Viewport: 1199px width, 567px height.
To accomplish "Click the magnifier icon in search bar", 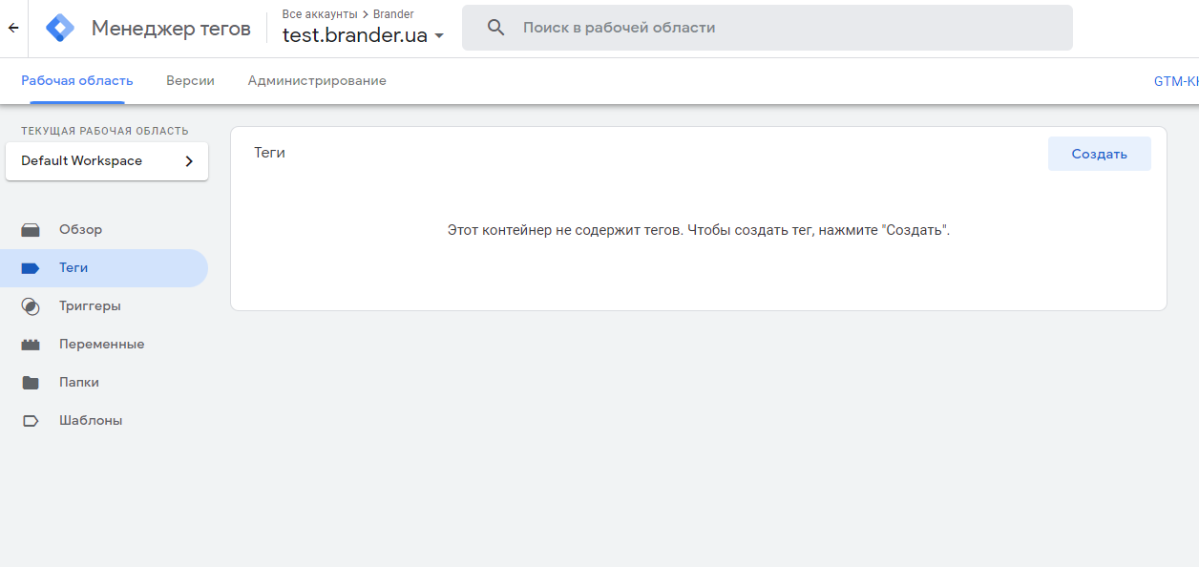I will [495, 28].
